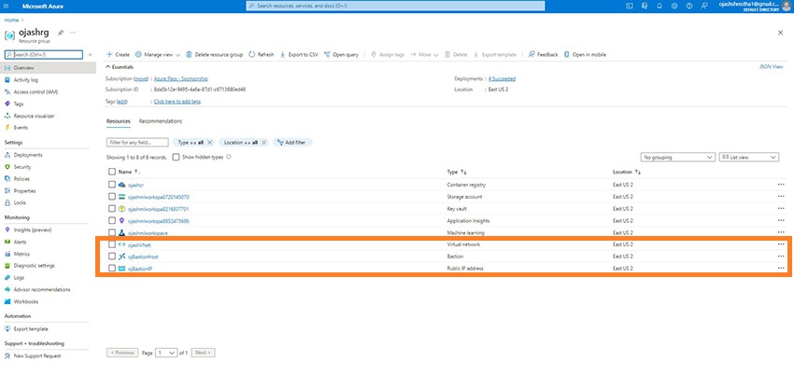Remove the Type equals all filter
This screenshot has height=375, width=794.
click(209, 143)
